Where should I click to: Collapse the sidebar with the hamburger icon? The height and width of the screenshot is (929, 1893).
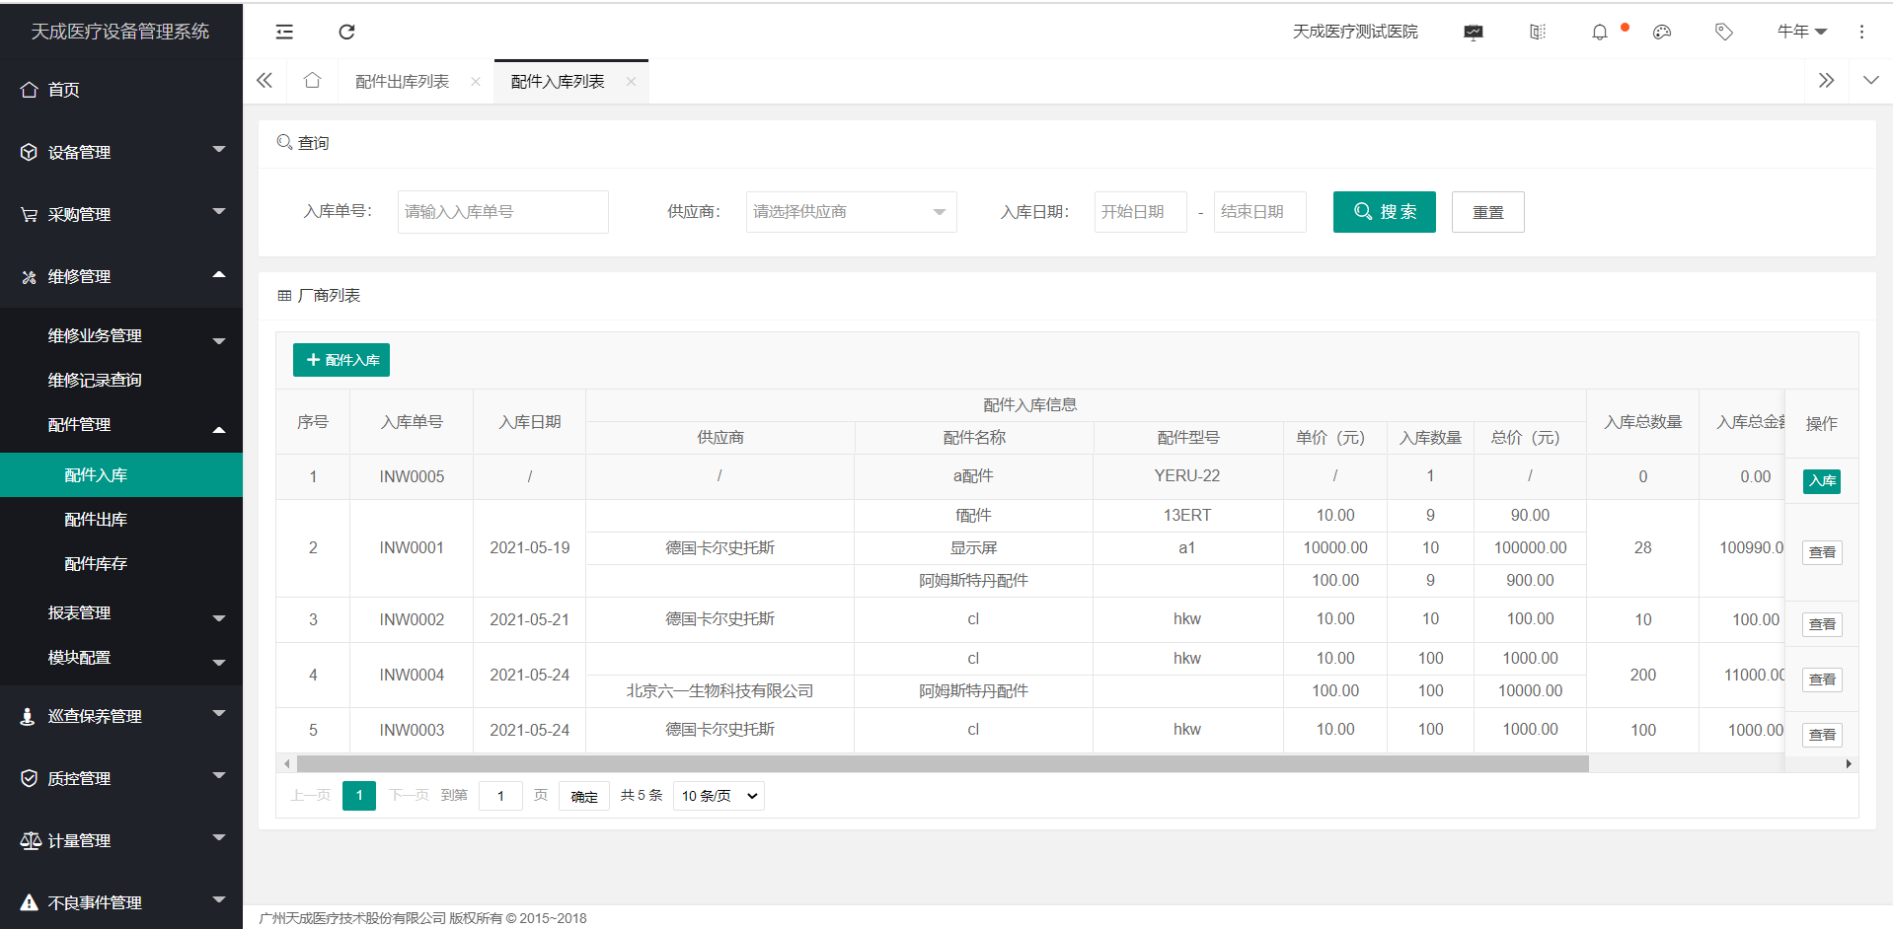284,32
